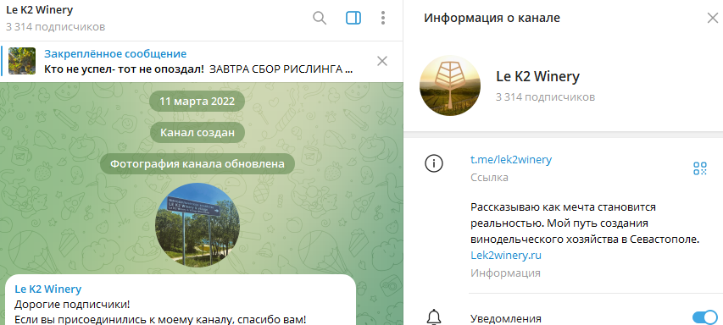Open search in the channel chat

320,18
